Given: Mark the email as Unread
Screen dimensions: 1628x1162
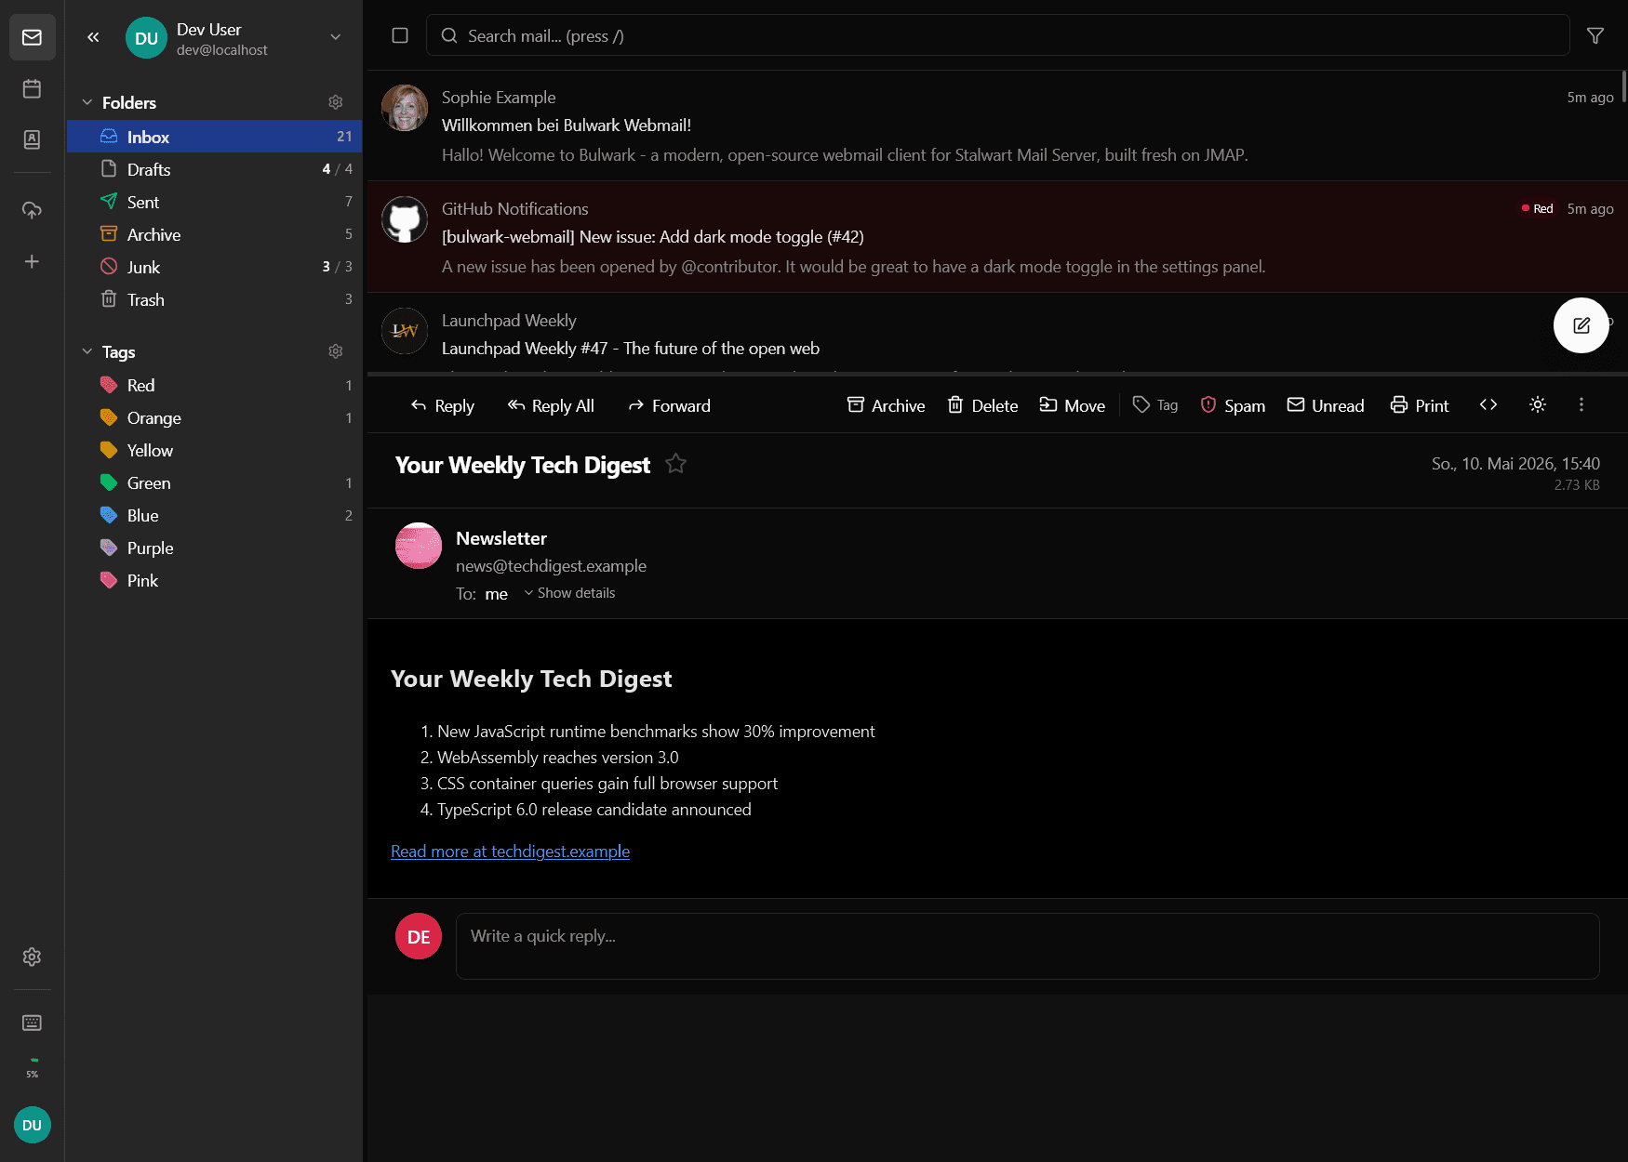Looking at the screenshot, I should coord(1326,405).
